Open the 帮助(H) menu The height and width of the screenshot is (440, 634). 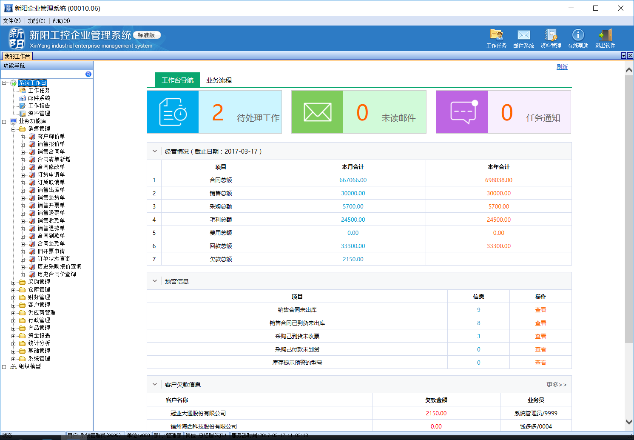(x=61, y=20)
